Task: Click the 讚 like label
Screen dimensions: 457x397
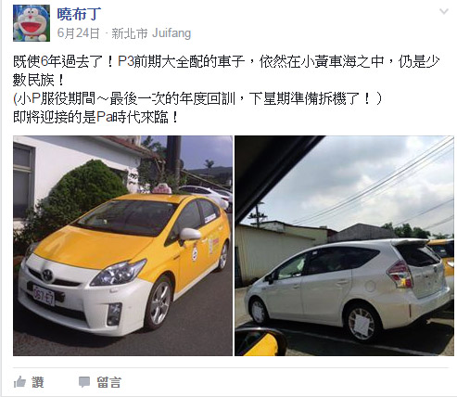Action: [x=38, y=382]
